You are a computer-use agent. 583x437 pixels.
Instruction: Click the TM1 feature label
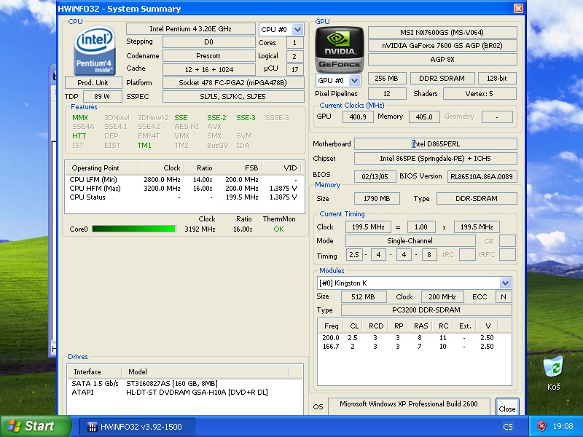[144, 145]
